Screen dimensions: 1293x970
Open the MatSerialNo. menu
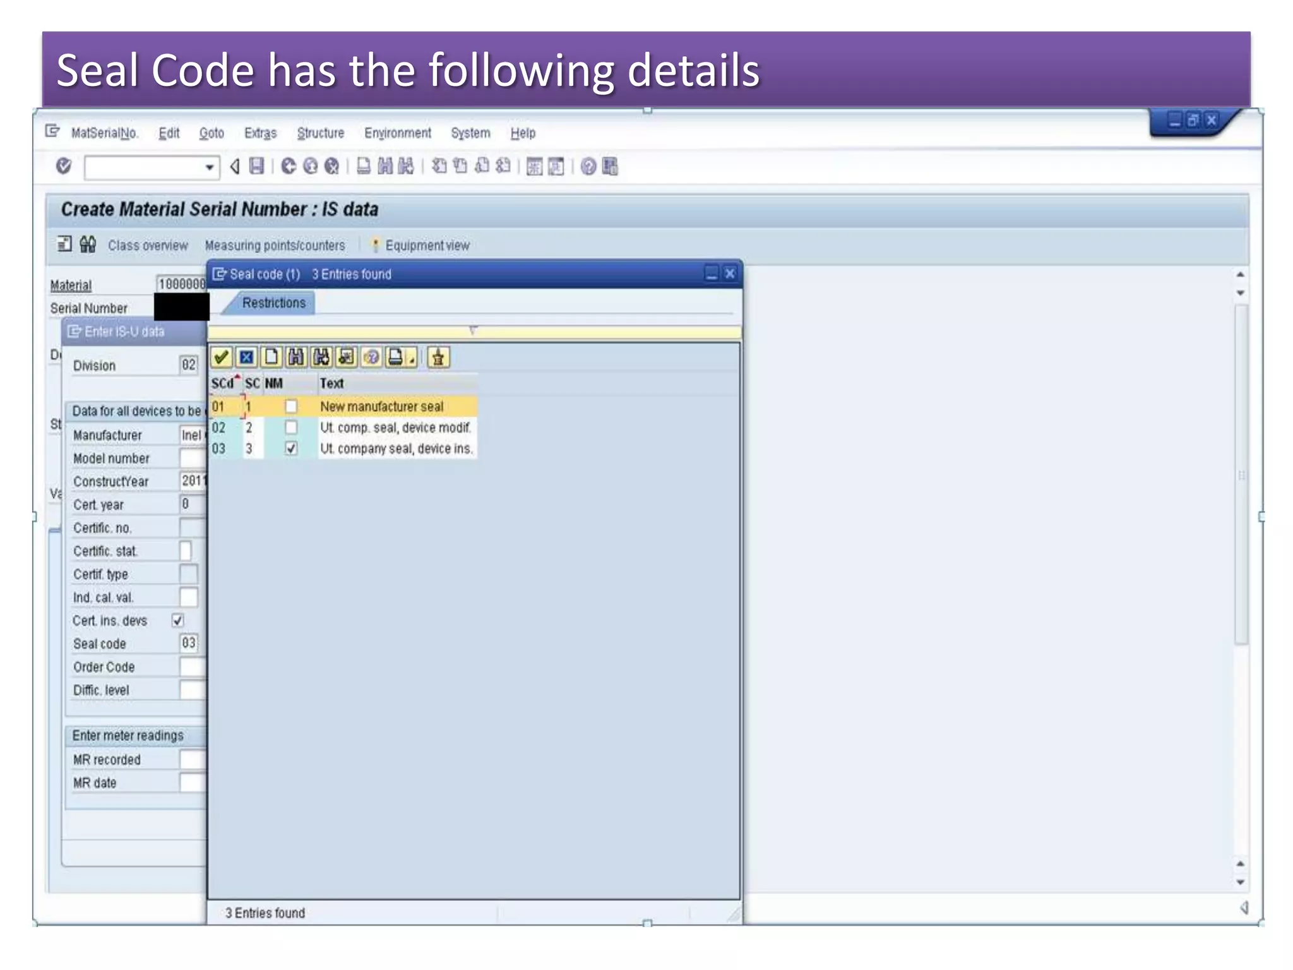point(104,133)
